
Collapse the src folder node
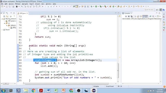pyautogui.click(x=5, y=23)
